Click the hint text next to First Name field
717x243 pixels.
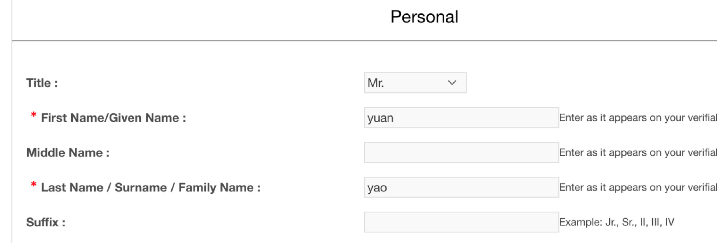click(x=638, y=118)
